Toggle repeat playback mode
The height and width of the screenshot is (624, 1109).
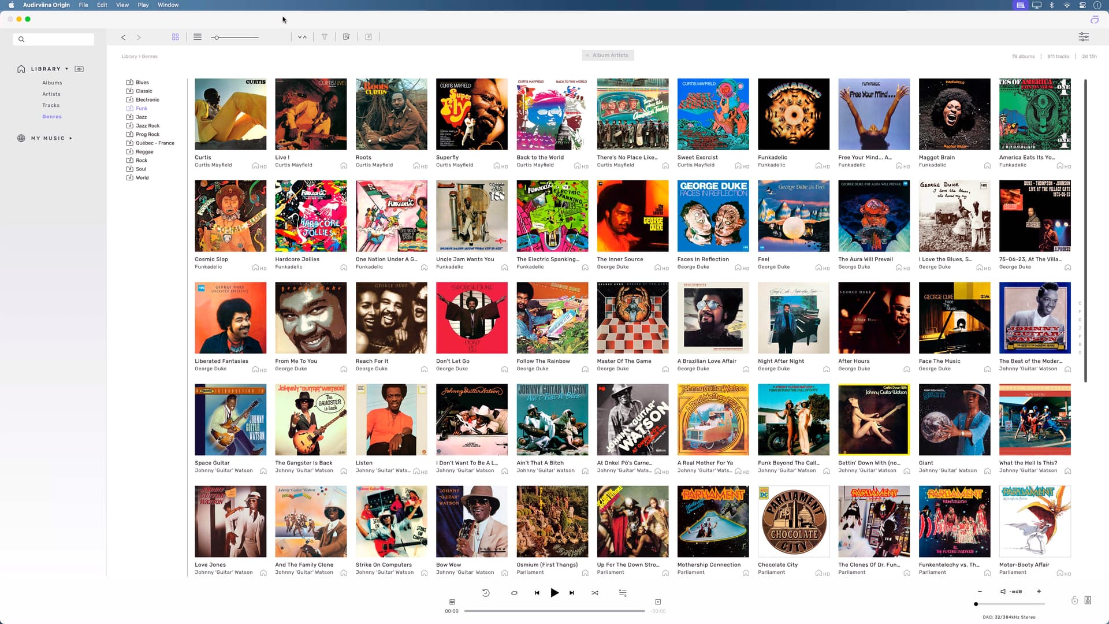pyautogui.click(x=514, y=593)
